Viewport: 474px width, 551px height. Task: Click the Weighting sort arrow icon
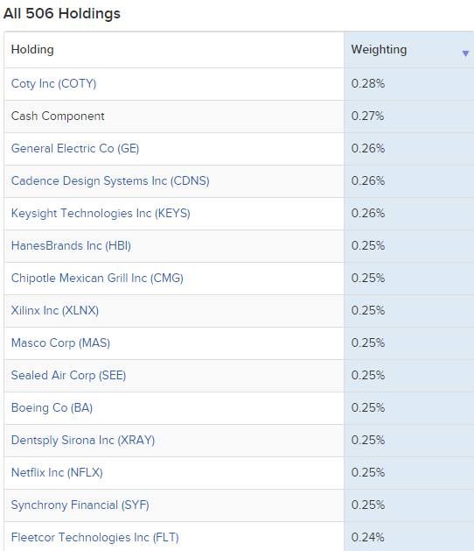465,53
